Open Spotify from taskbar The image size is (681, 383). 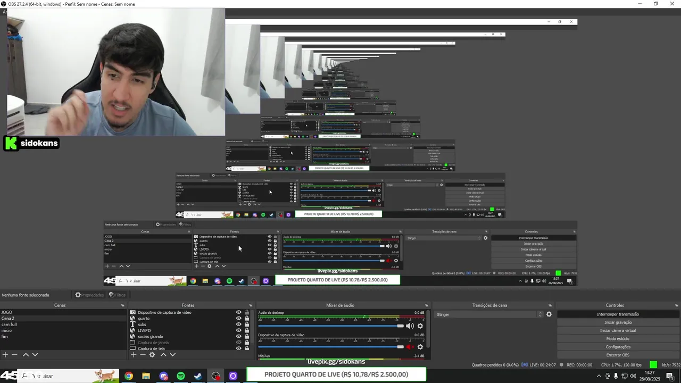[181, 376]
